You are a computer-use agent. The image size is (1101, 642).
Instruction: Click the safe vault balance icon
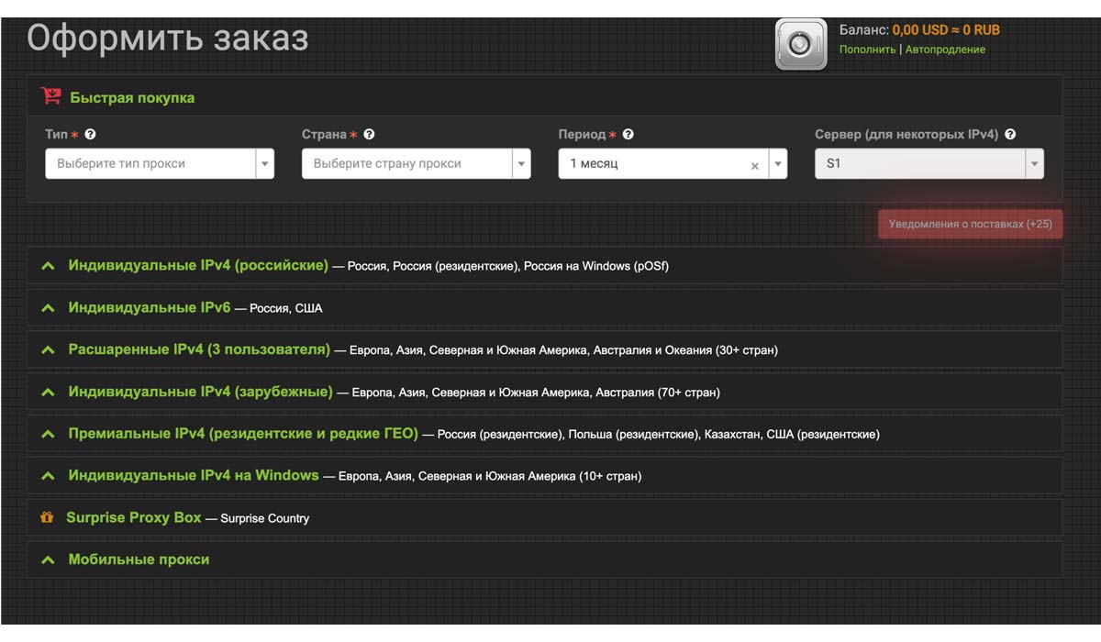800,44
